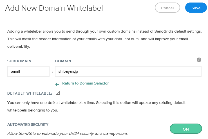Click the DEFAULT WHITELABEL label text
Screen dimensions: 208x139
pos(30,93)
